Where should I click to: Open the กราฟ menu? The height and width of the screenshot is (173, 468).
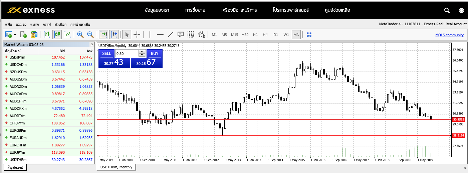(47, 24)
